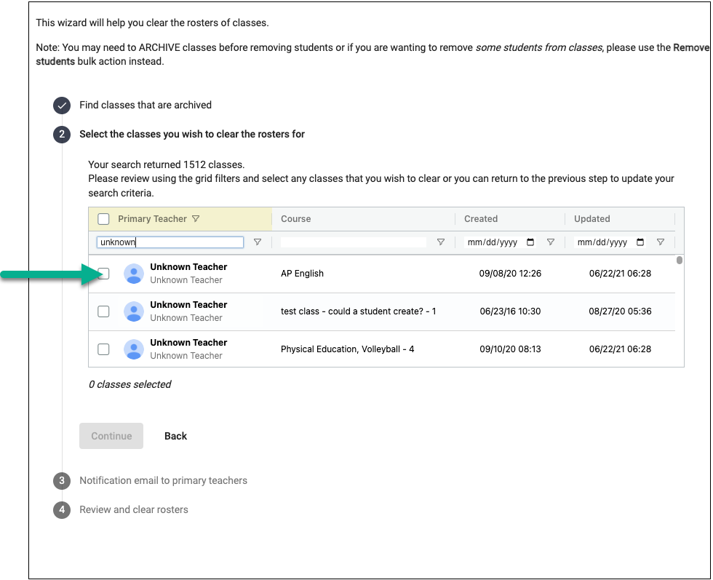
Task: Click created date 06/23/16 10:30
Action: point(510,311)
